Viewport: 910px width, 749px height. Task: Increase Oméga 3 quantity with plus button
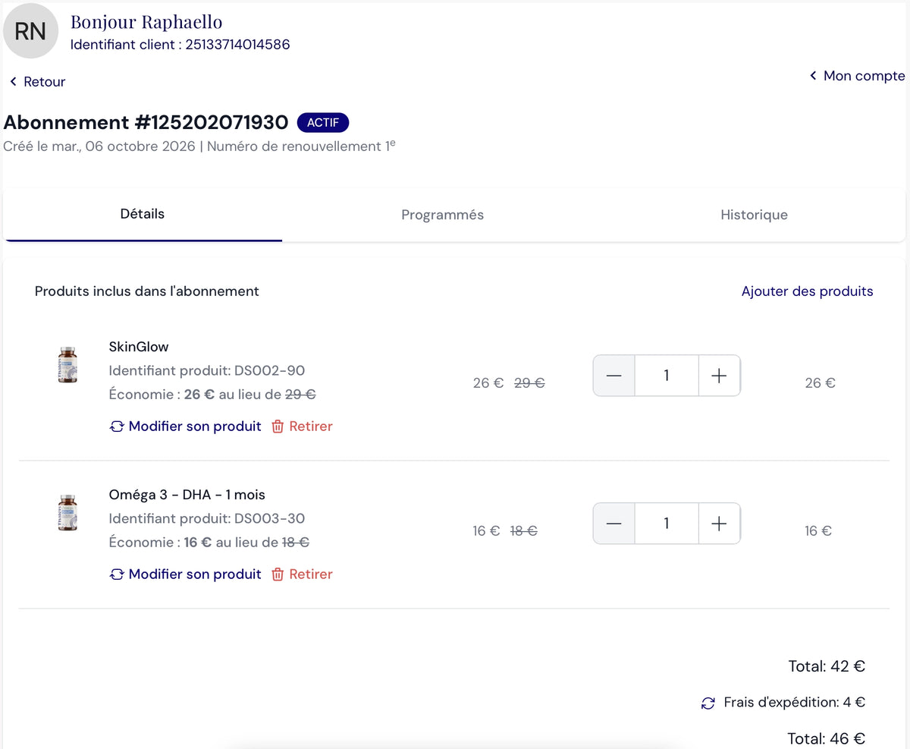coord(719,524)
